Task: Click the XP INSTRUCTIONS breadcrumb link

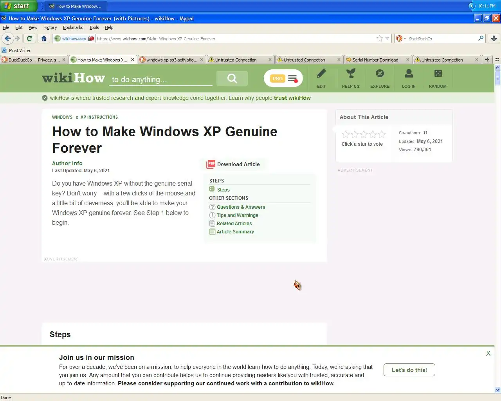Action: coord(99,117)
